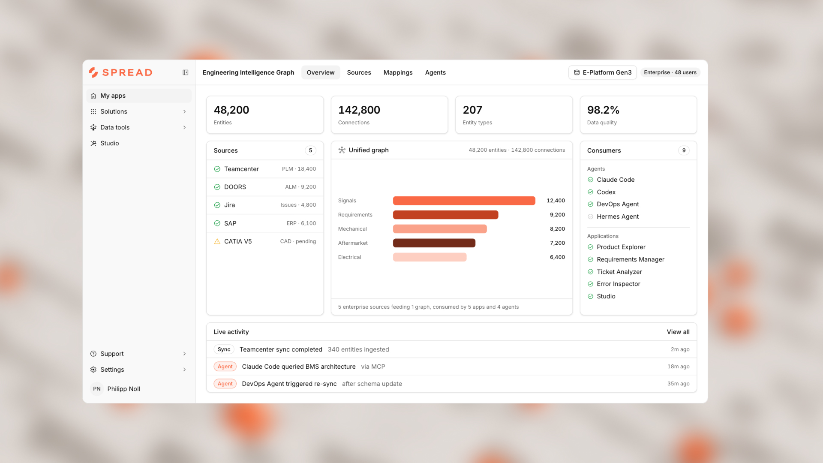
Task: Click the Support question mark icon
Action: click(93, 354)
